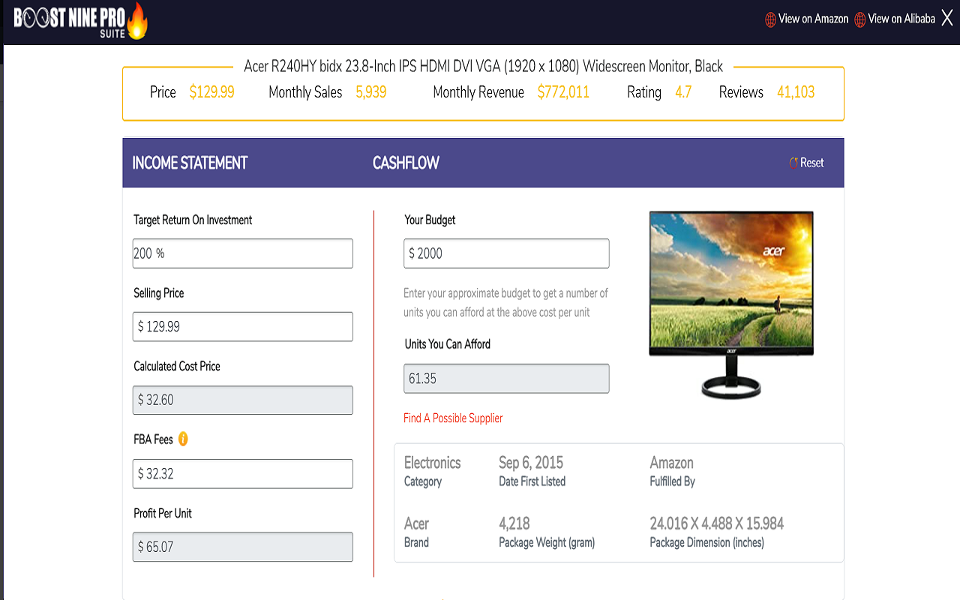Click the 41,103 reviews value
Screen dimensions: 960x600
[796, 92]
